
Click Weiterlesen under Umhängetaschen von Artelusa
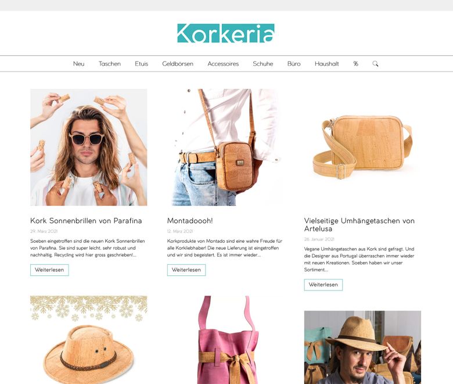click(x=323, y=285)
